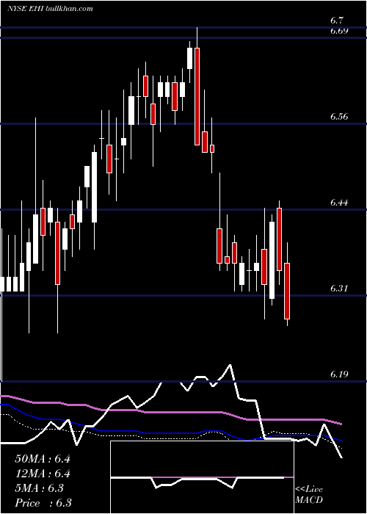This screenshot has width=367, height=514.
Task: Click the last red candle on the chart
Action: [x=287, y=291]
